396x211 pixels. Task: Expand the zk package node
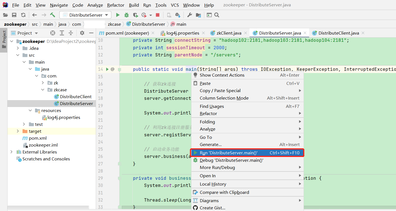click(x=43, y=83)
